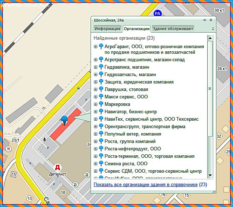Click the red Деталист store marker
The width and height of the screenshot is (233, 207).
coord(57,167)
